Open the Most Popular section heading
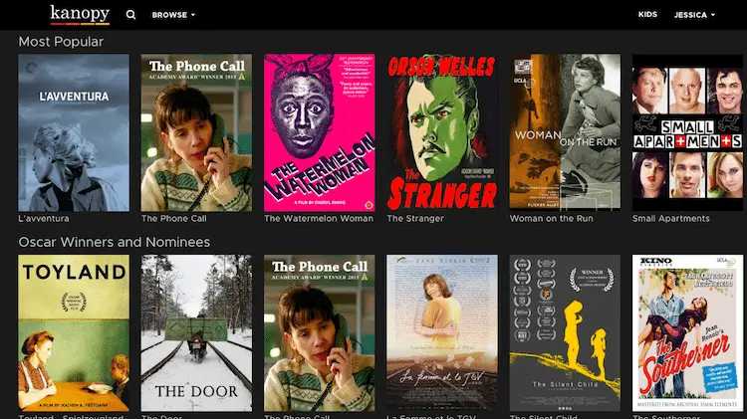 61,42
